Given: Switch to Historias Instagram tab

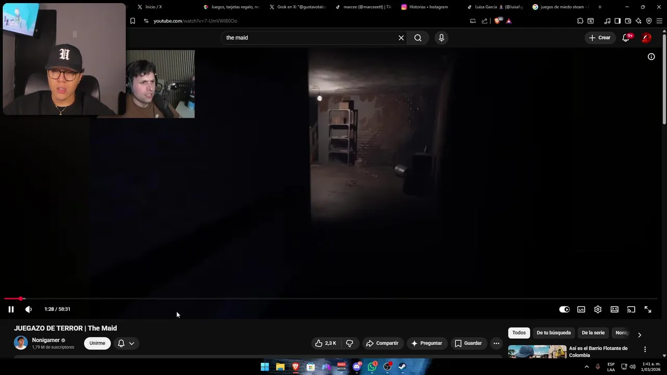Looking at the screenshot, I should coord(429,7).
